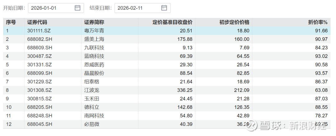336x136 pixels.
Task: Sort by the 证券代码 column header
Action: 37,22
